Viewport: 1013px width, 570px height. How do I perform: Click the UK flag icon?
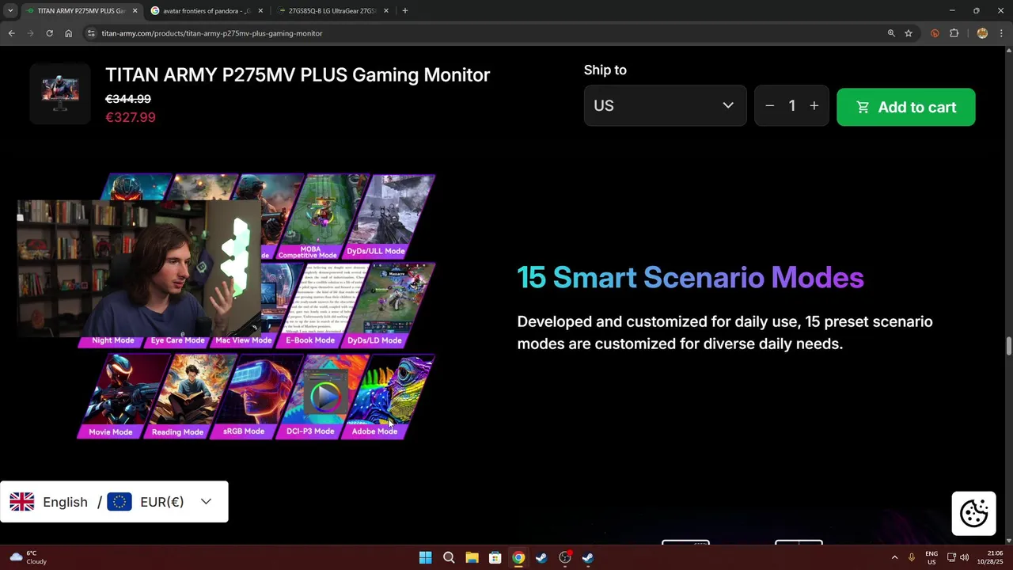pyautogui.click(x=22, y=502)
